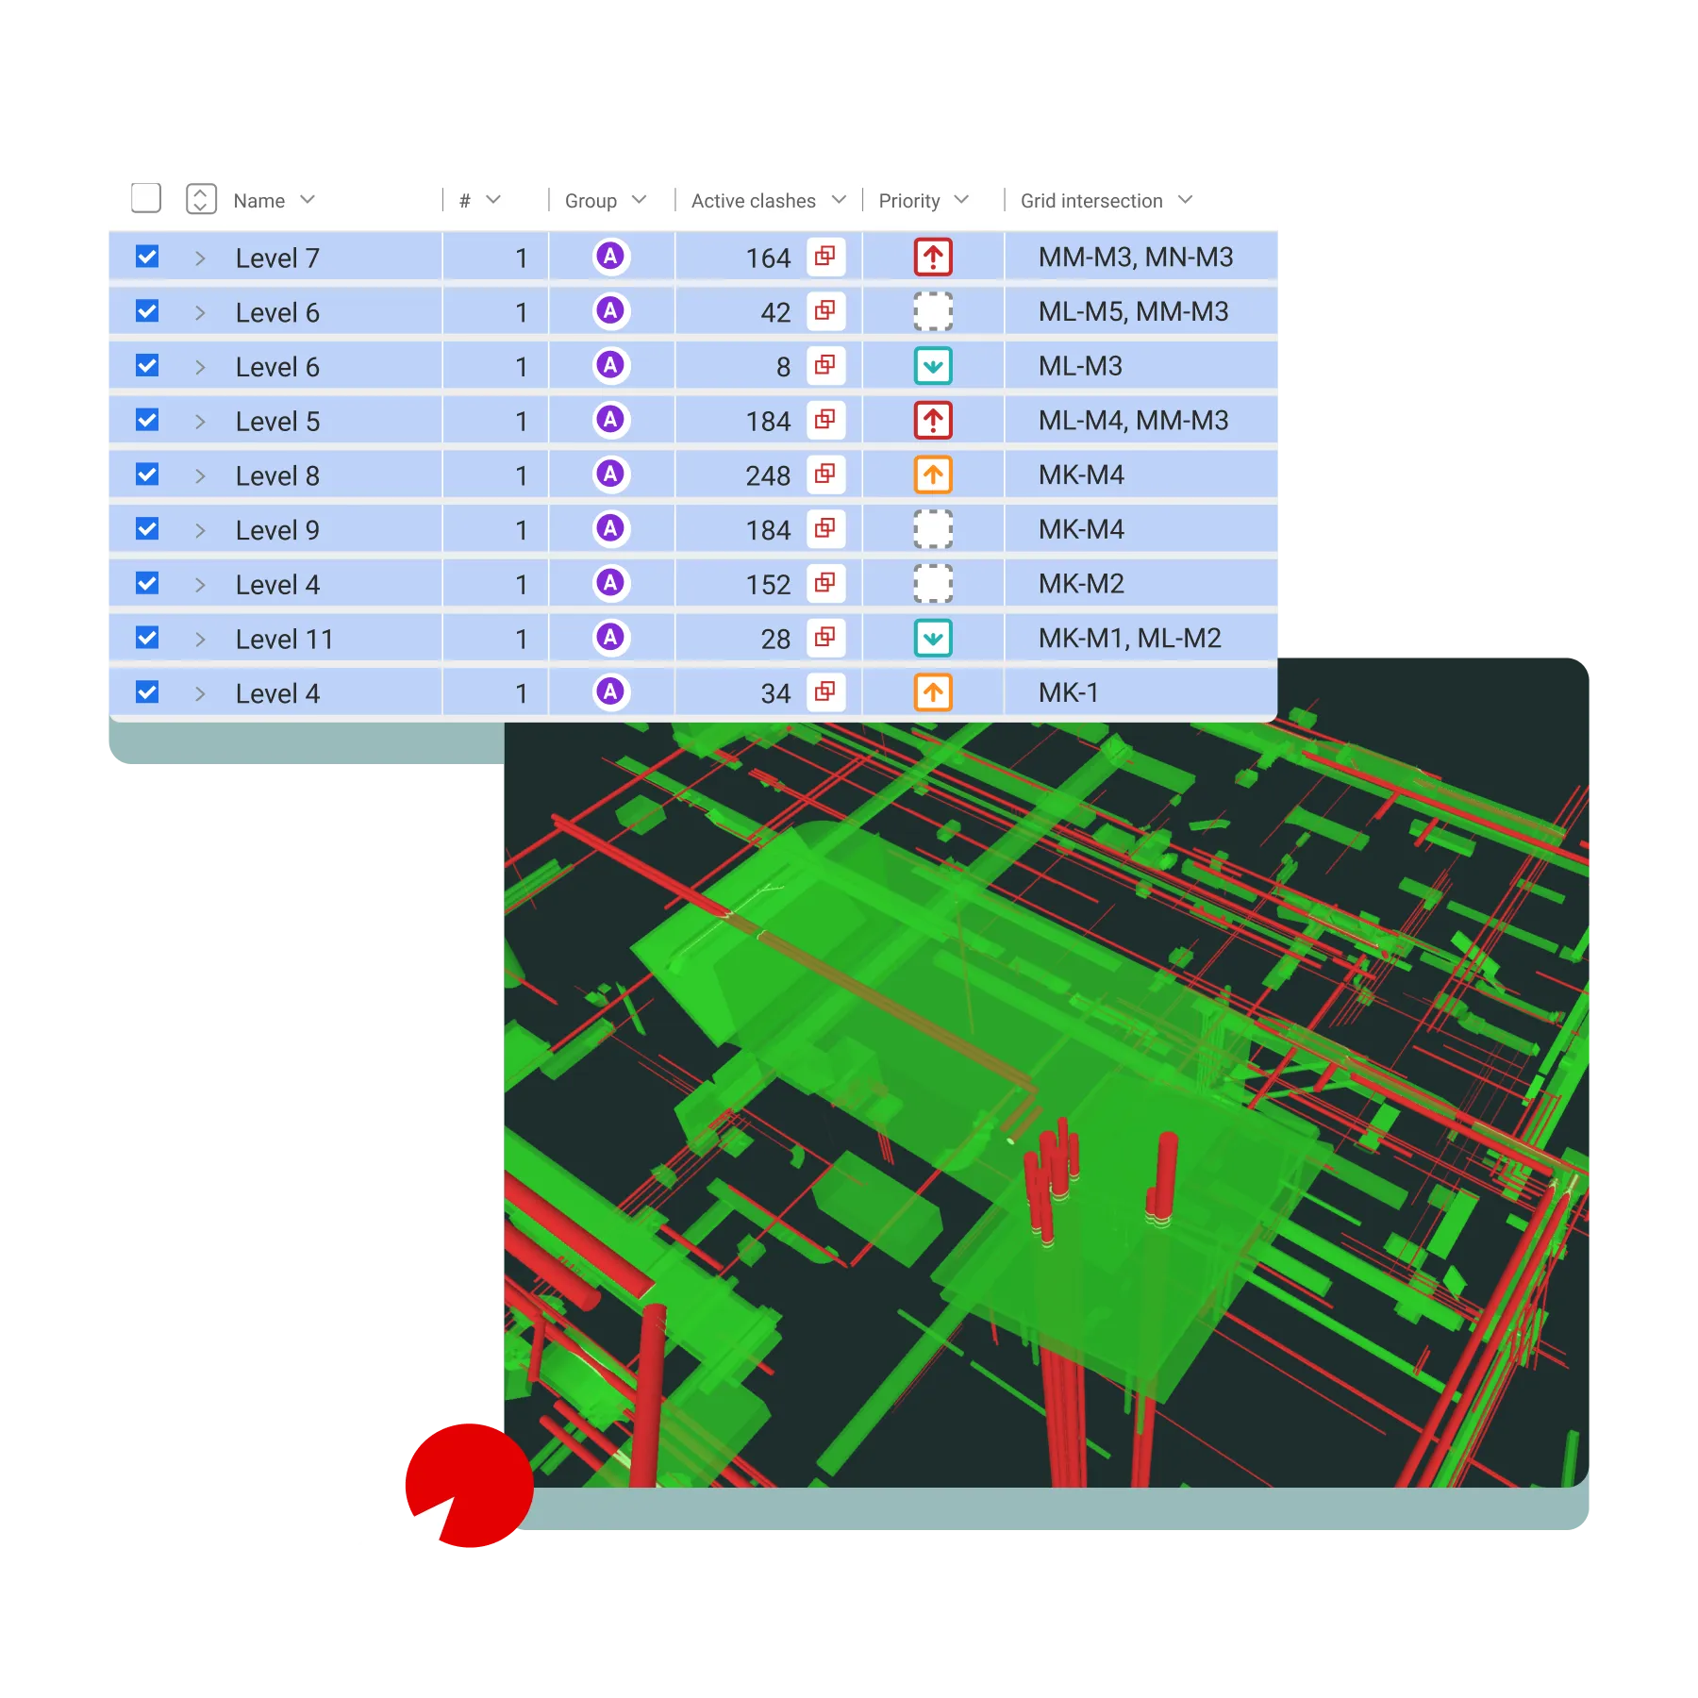Click the purple group A icon on Level 7
The image size is (1698, 1698).
coord(611,257)
